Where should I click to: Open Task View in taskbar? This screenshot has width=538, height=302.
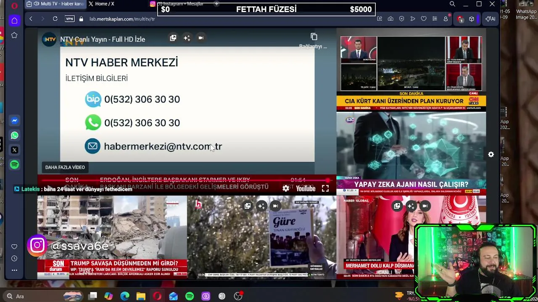93,296
